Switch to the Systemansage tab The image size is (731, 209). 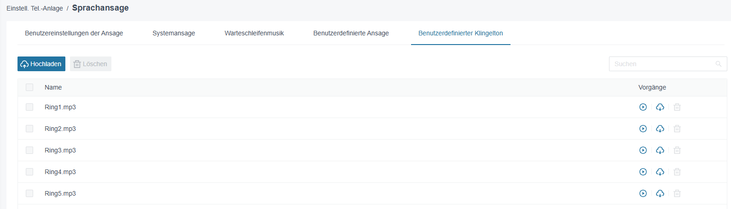click(174, 33)
